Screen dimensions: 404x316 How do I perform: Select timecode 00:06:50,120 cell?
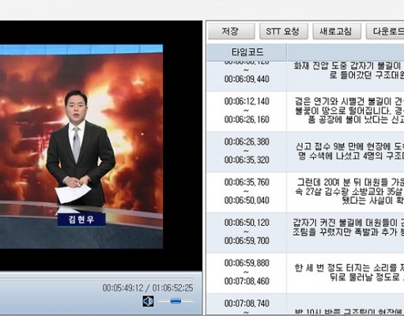tap(247, 232)
